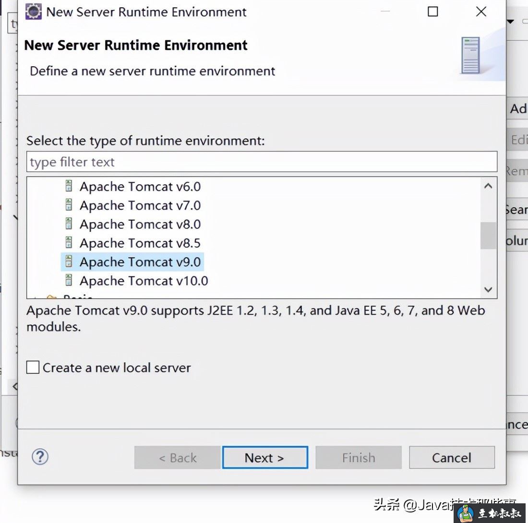Click the runtime list scroll down arrow
528x523 pixels.
point(488,289)
